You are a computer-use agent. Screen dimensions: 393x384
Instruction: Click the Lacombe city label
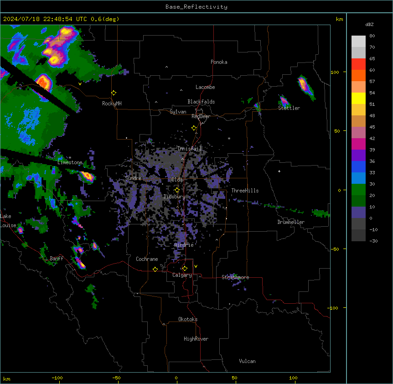[x=205, y=87]
